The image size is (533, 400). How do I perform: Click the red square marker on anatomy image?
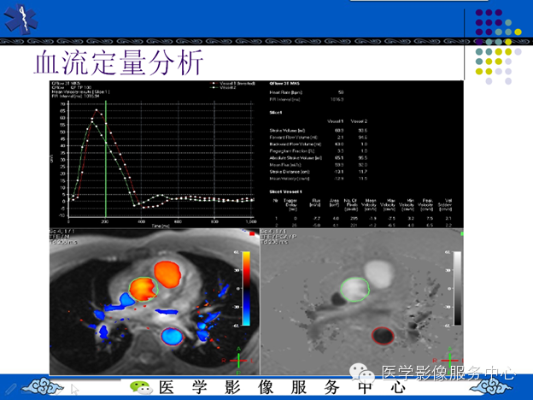(252, 233)
